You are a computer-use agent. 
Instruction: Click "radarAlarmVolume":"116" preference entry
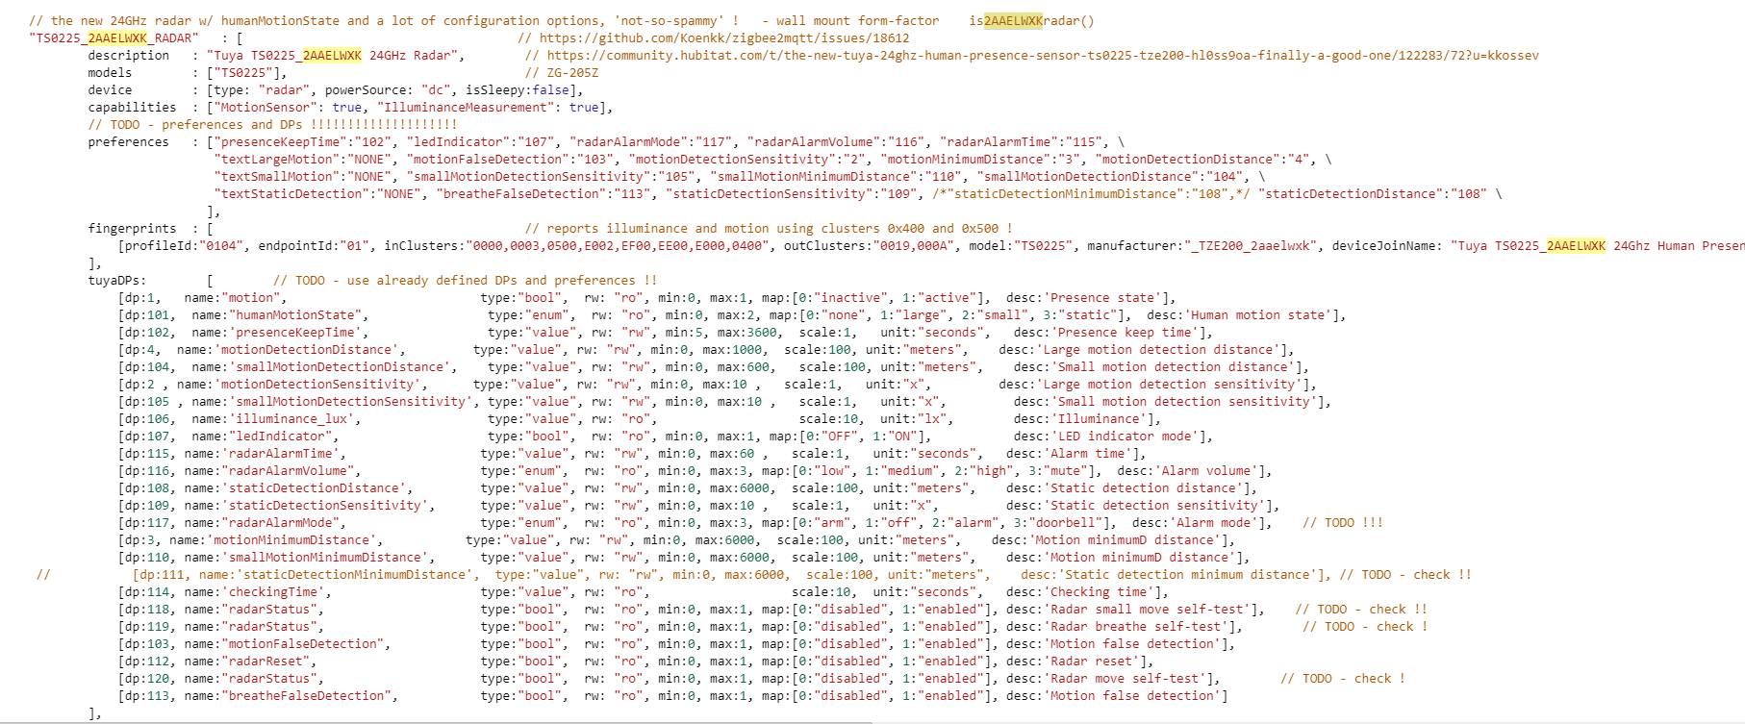[x=835, y=142]
